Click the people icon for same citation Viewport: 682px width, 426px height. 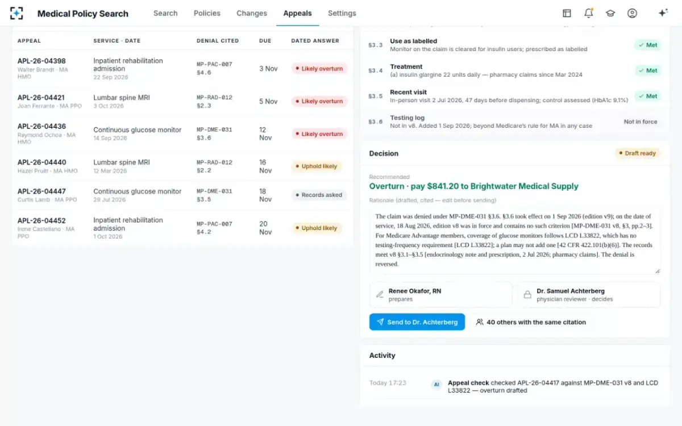click(x=480, y=322)
